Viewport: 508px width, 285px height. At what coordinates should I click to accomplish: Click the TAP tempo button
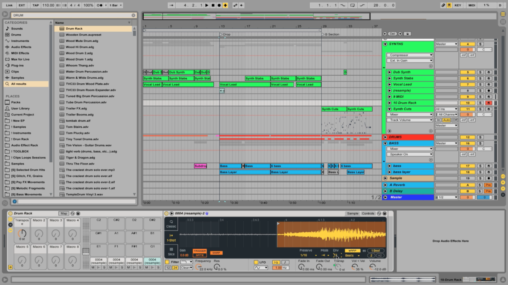pos(36,5)
